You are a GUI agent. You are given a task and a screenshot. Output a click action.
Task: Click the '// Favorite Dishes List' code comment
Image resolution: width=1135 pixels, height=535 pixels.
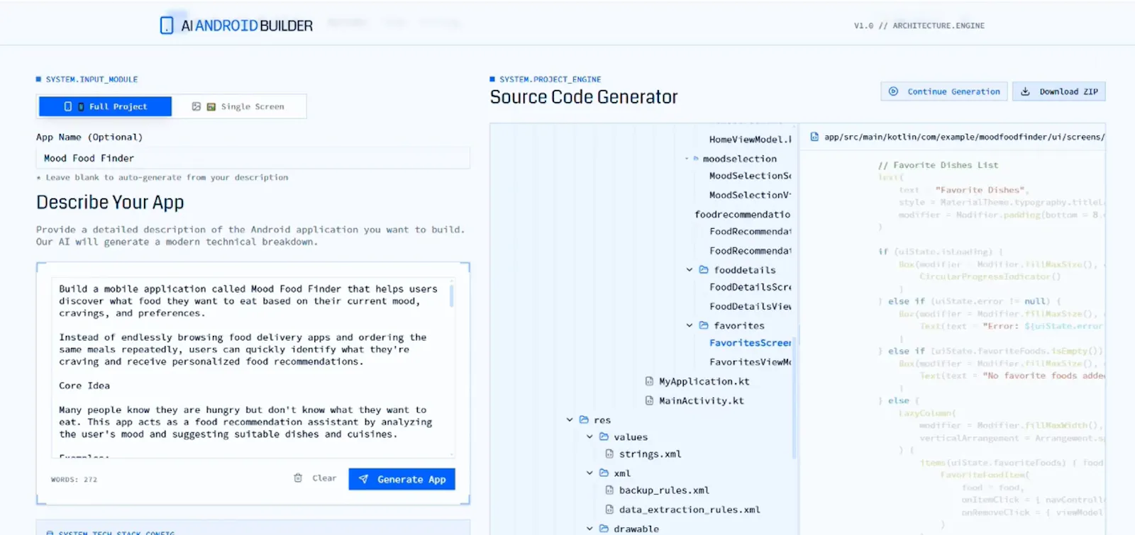(938, 165)
